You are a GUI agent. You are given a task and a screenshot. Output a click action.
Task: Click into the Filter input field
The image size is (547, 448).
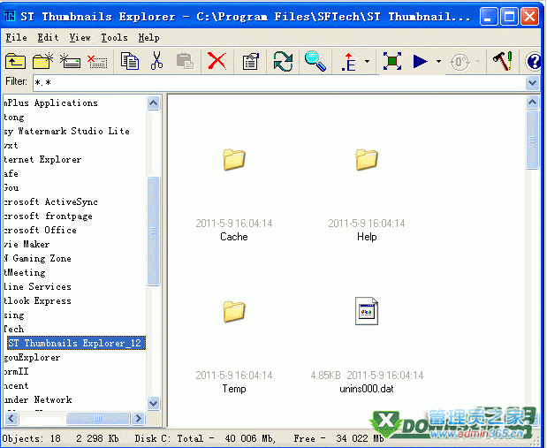(x=279, y=83)
